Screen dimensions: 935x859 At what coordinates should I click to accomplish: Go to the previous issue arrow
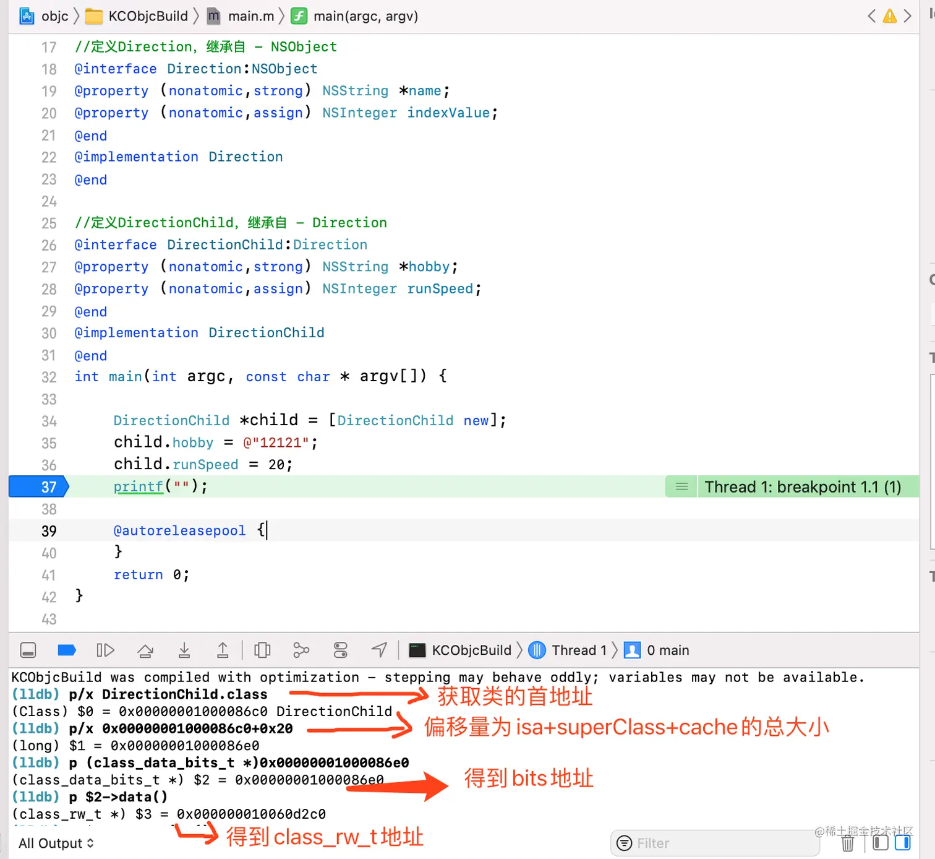(x=871, y=16)
